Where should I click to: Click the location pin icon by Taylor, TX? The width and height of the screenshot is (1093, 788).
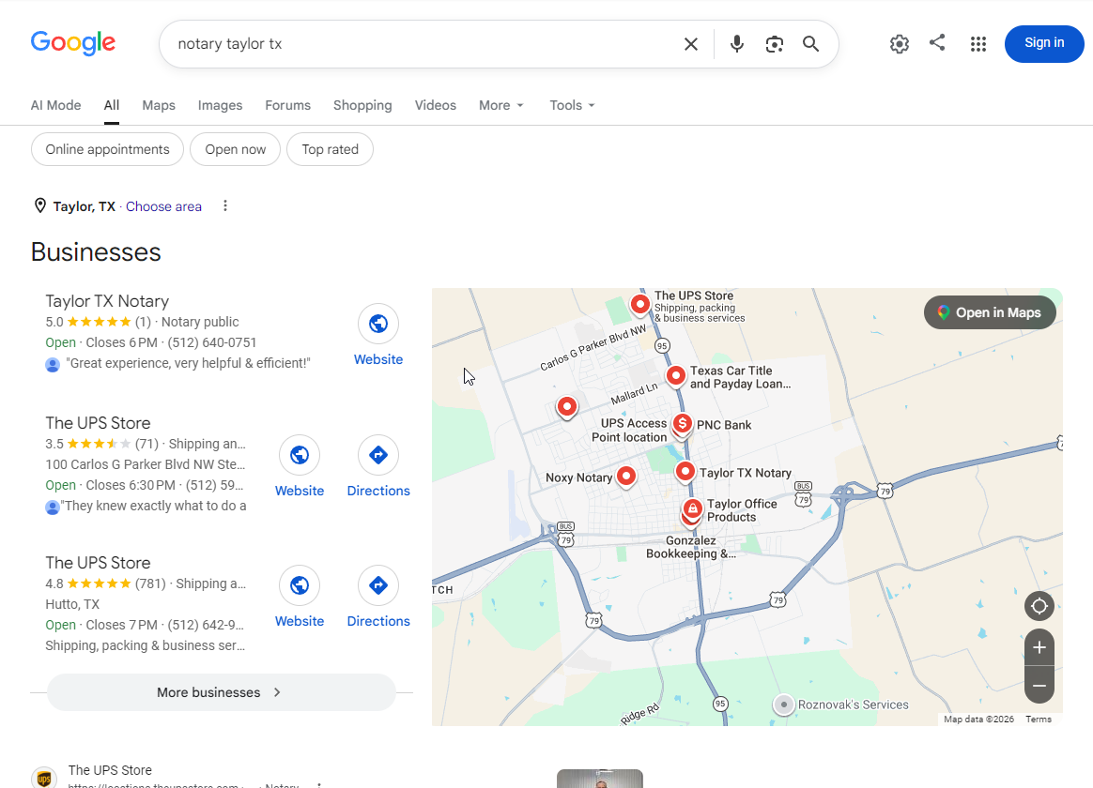pyautogui.click(x=40, y=206)
